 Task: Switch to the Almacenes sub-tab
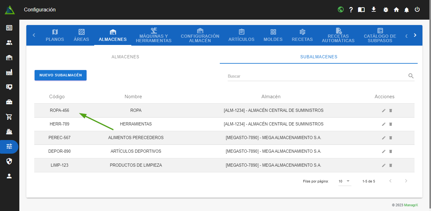[125, 57]
